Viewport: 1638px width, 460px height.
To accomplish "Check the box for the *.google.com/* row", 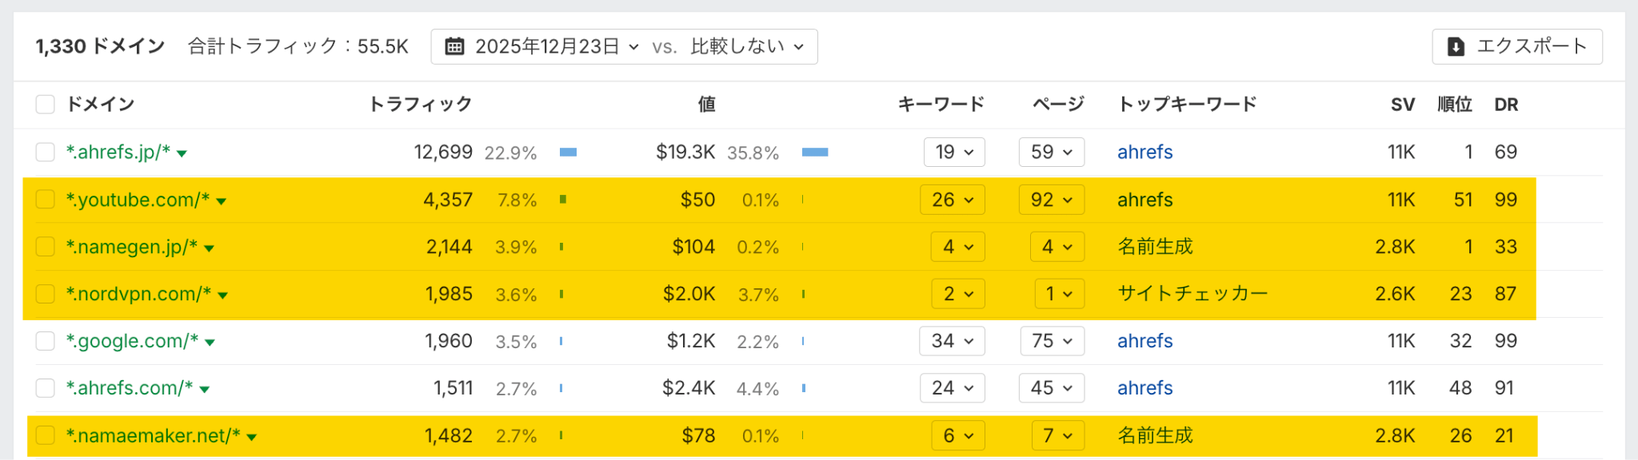I will (46, 342).
